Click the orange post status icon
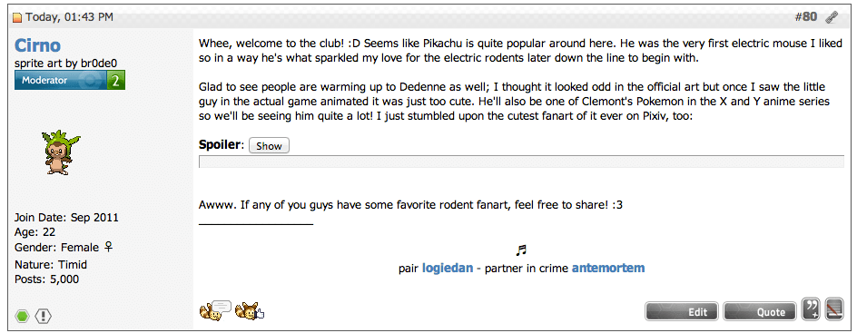Viewport: 857px width, 333px height. pos(17,17)
